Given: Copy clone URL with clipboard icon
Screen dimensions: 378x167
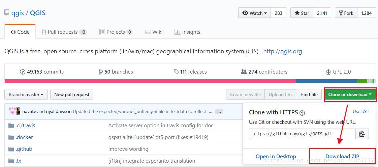Looking at the screenshot, I should 362,134.
